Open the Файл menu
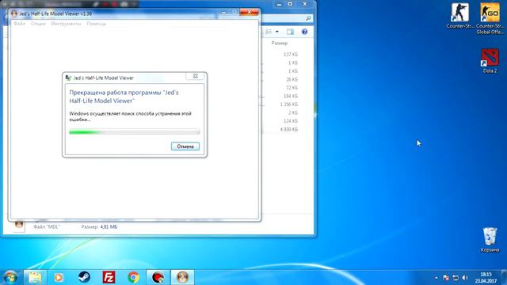 (x=19, y=24)
